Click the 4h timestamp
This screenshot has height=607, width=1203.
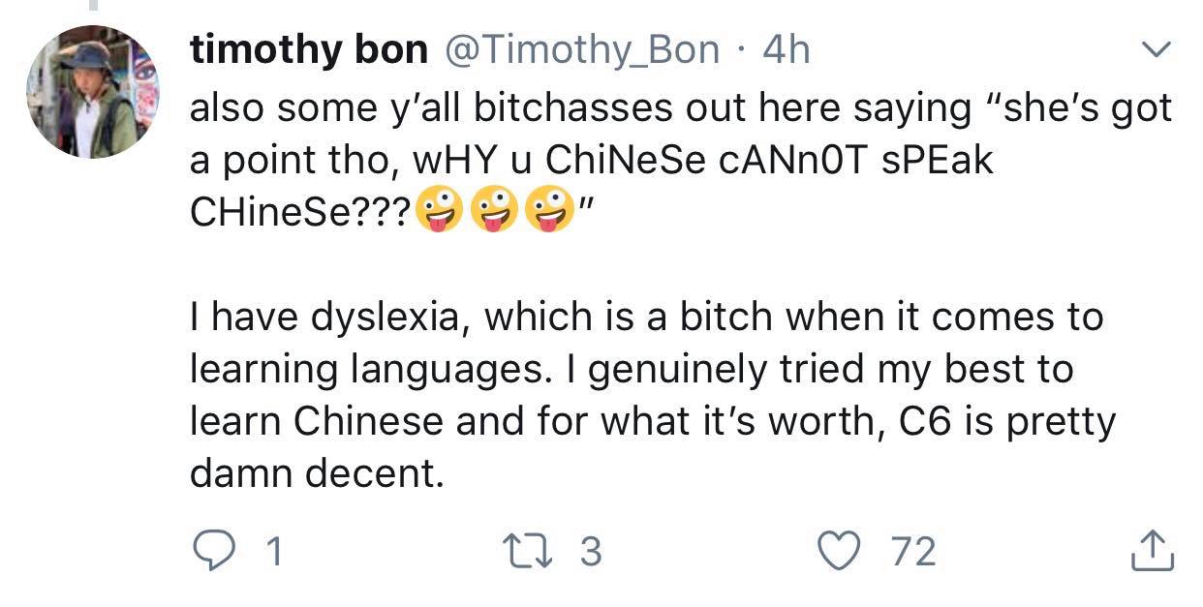pos(786,50)
